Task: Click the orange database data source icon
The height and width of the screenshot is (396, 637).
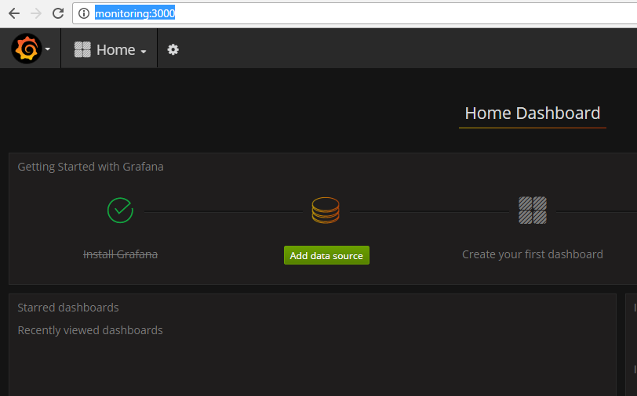Action: (326, 211)
